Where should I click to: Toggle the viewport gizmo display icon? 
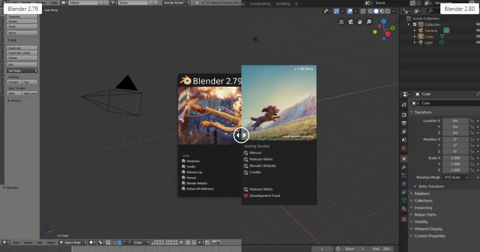point(337,11)
